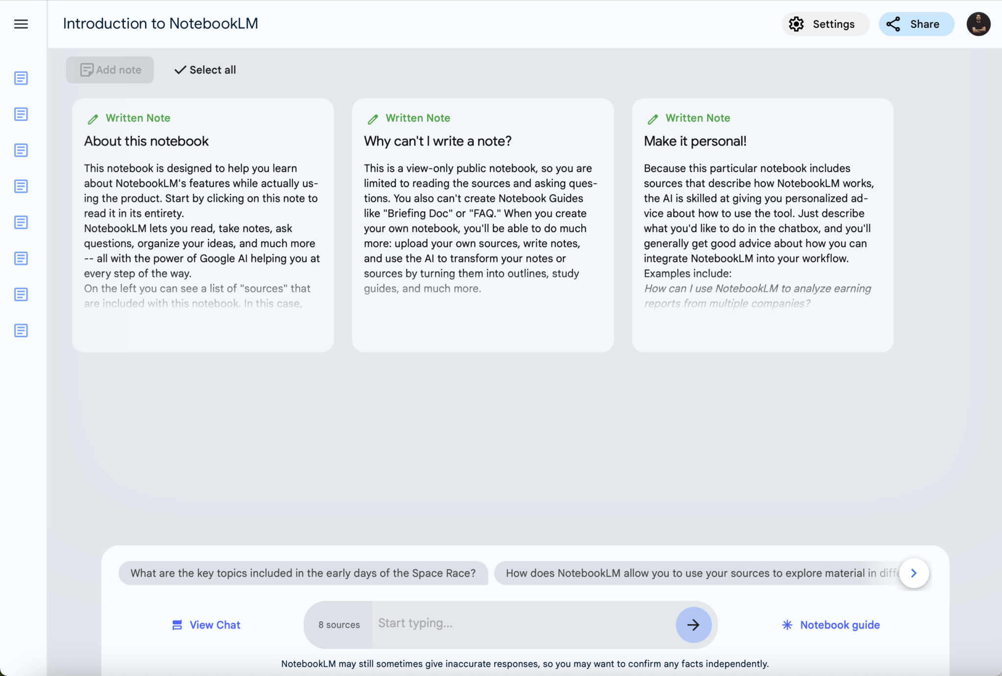
Task: Click the 8 sources dropdown selector
Action: 339,624
